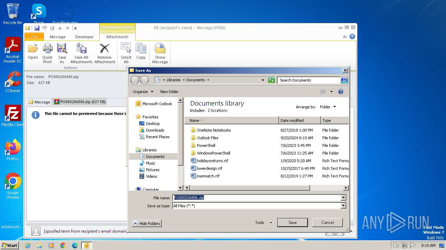Select Recent Places in navigation pane
Image resolution: width=446 pixels, height=250 pixels.
[154, 137]
